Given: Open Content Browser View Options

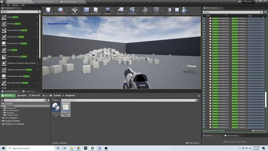Looking at the screenshot, I should [193, 143].
